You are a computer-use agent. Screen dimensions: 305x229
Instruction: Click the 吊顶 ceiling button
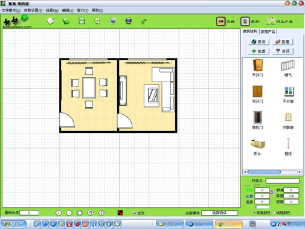(x=283, y=51)
